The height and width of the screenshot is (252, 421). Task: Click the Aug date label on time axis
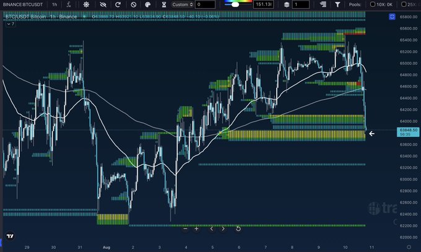(106, 247)
